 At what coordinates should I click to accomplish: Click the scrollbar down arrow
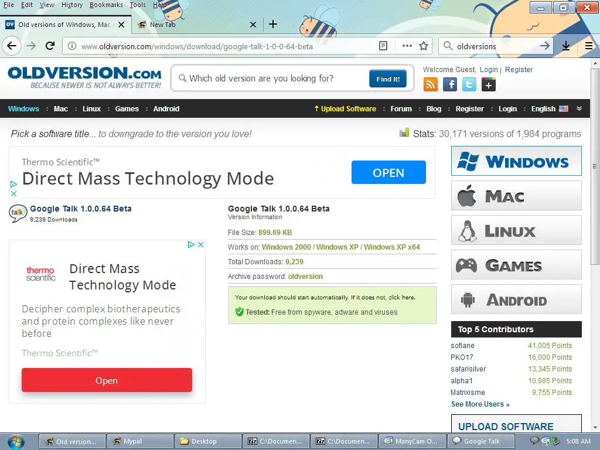point(595,428)
